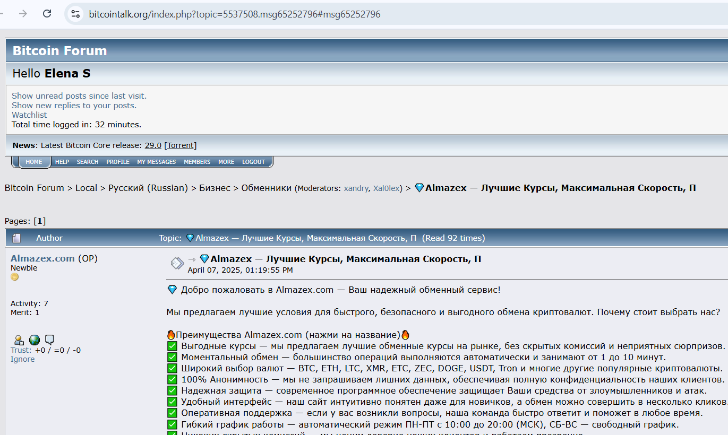This screenshot has height=435, width=728.
Task: Reload the page with the refresh icon
Action: [47, 14]
